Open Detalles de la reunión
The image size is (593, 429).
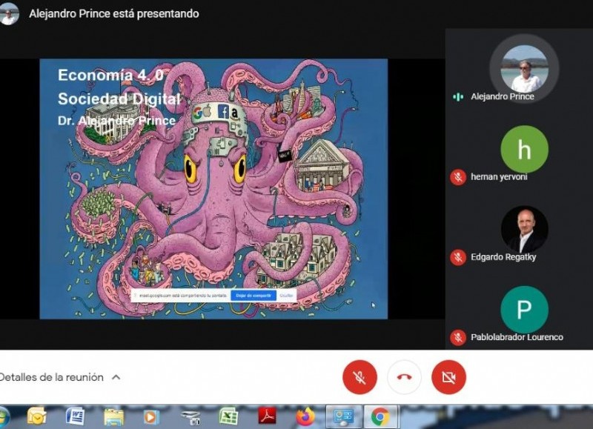(52, 377)
